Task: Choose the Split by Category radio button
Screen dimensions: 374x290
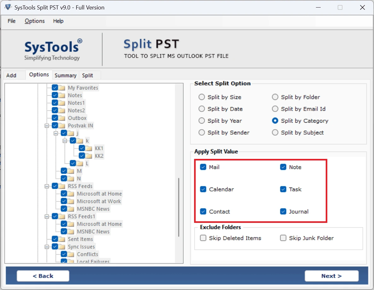Action: point(275,121)
